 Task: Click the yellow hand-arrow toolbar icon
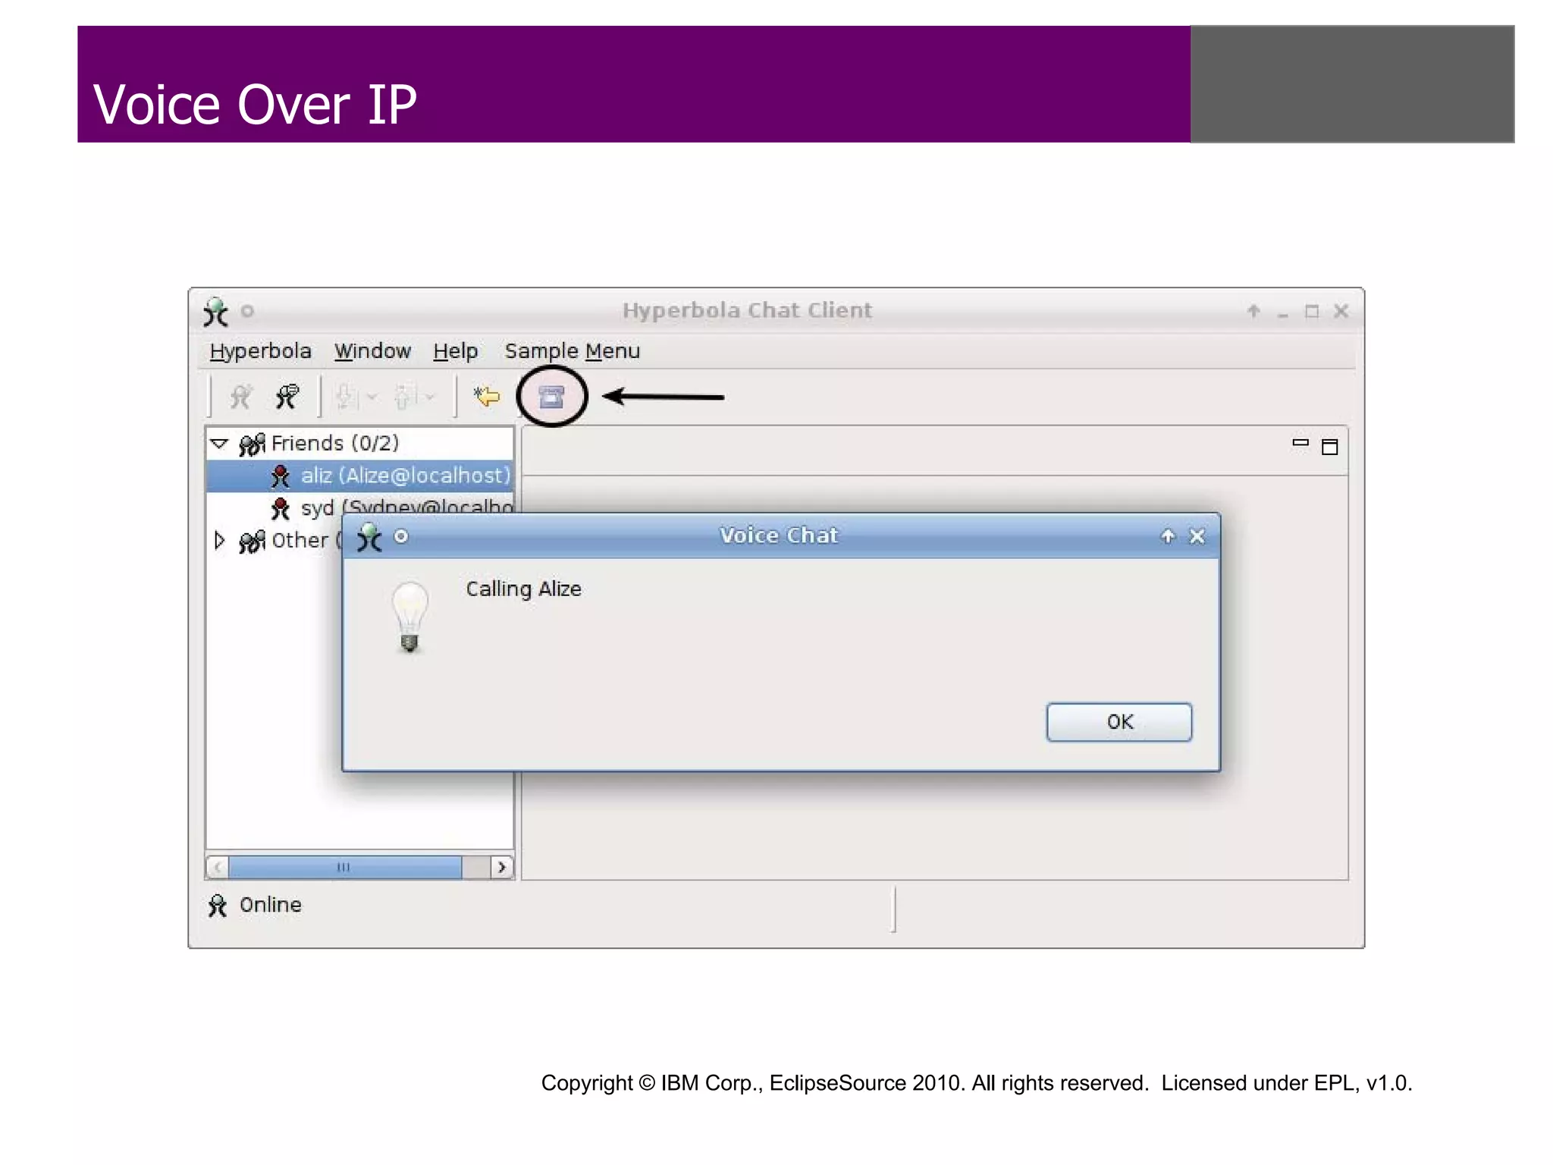pyautogui.click(x=487, y=396)
